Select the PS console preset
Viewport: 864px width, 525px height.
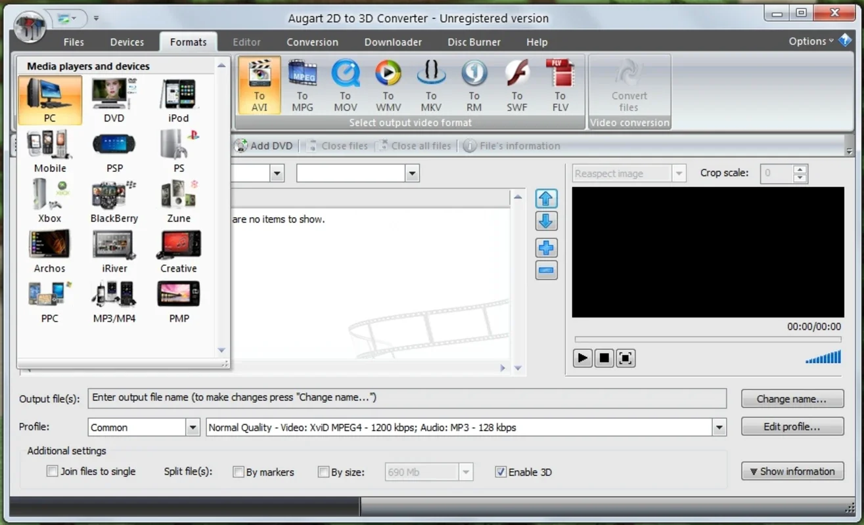(x=179, y=151)
